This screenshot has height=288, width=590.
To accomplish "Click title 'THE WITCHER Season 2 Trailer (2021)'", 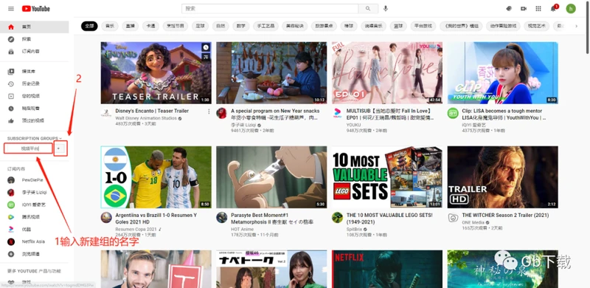I will click(x=505, y=215).
